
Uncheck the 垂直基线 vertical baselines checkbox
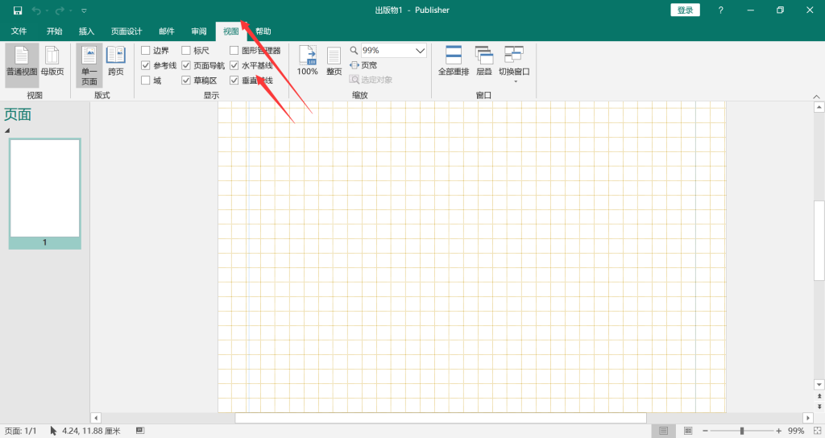(x=234, y=81)
